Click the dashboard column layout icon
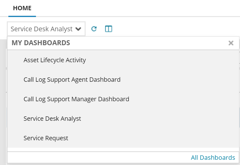Viewport: 240px width, 165px height. (x=108, y=29)
